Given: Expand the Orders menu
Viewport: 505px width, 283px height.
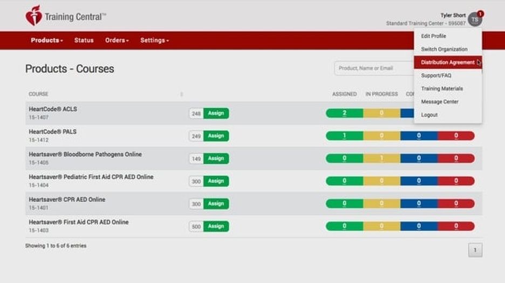Looking at the screenshot, I should pyautogui.click(x=117, y=40).
